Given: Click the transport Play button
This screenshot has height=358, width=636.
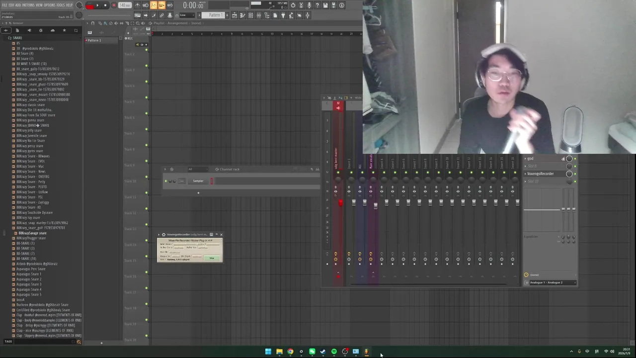Looking at the screenshot, I should 97,5.
